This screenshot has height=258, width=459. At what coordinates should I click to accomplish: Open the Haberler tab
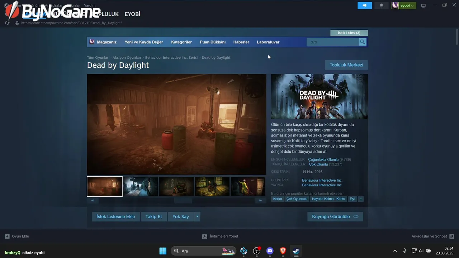click(241, 42)
